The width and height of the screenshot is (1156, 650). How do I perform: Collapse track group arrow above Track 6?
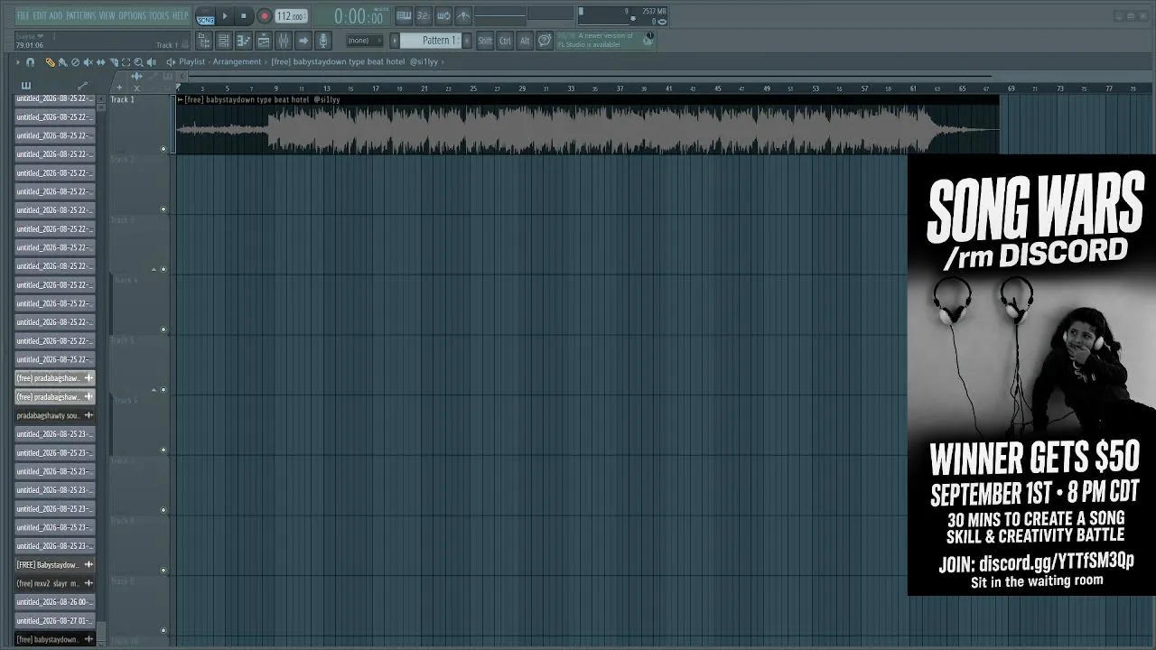point(154,390)
